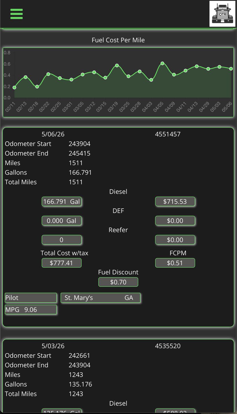Click the Pilot station name field
237x414 pixels.
(x=31, y=298)
